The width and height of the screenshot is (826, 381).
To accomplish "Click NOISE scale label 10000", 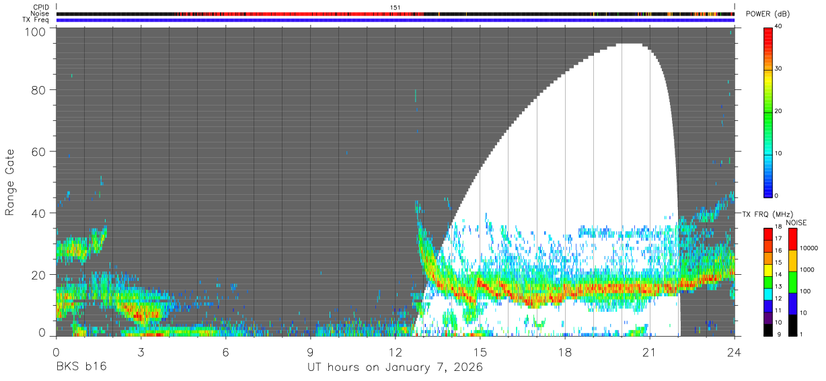I will 808,249.
